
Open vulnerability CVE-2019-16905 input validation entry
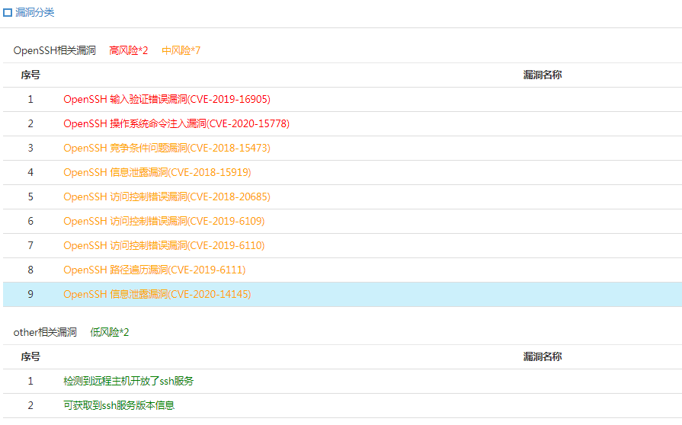point(167,100)
